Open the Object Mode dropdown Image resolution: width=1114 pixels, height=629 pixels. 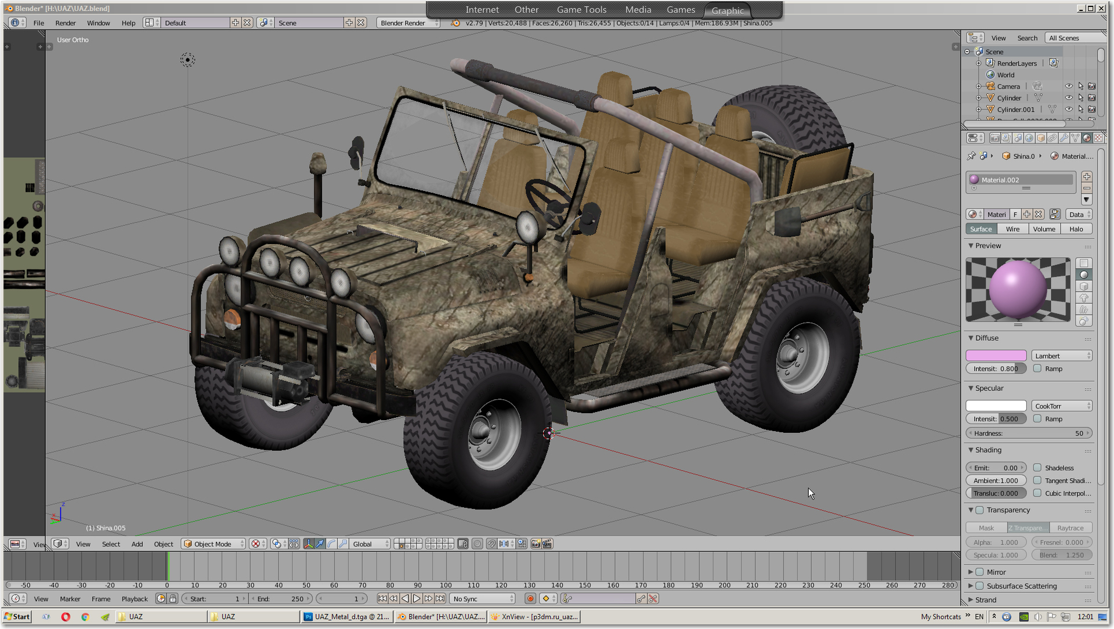point(214,544)
